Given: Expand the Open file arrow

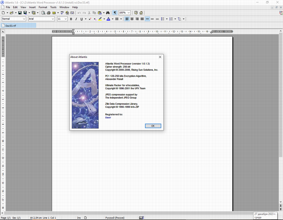Looking at the screenshot, I should click(16, 13).
